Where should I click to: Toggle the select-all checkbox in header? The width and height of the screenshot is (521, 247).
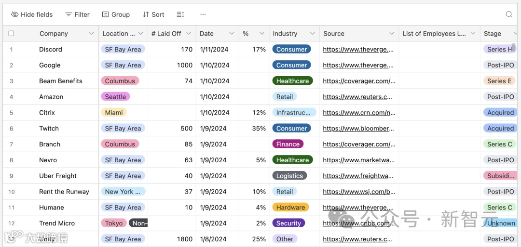(x=11, y=34)
